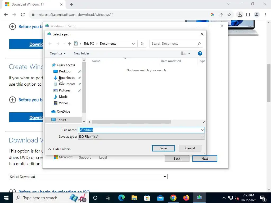Refresh the Documents folder listing
The image size is (271, 203).
[x=142, y=44]
